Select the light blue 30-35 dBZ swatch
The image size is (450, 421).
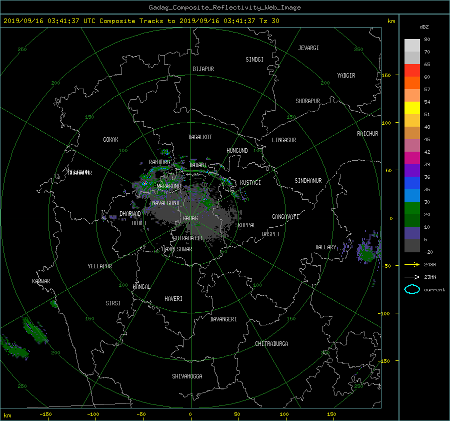(x=412, y=195)
